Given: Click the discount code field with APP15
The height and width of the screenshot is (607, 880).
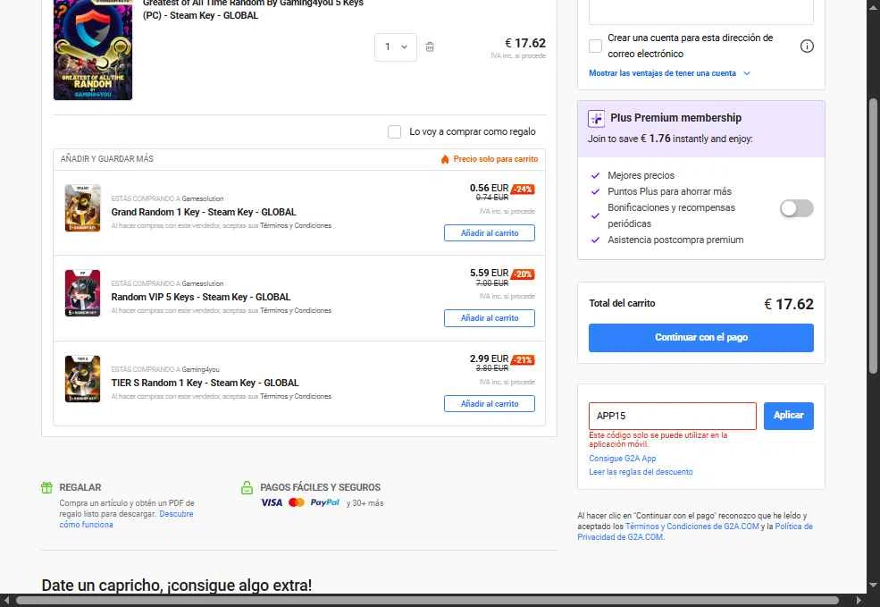Looking at the screenshot, I should click(x=673, y=416).
